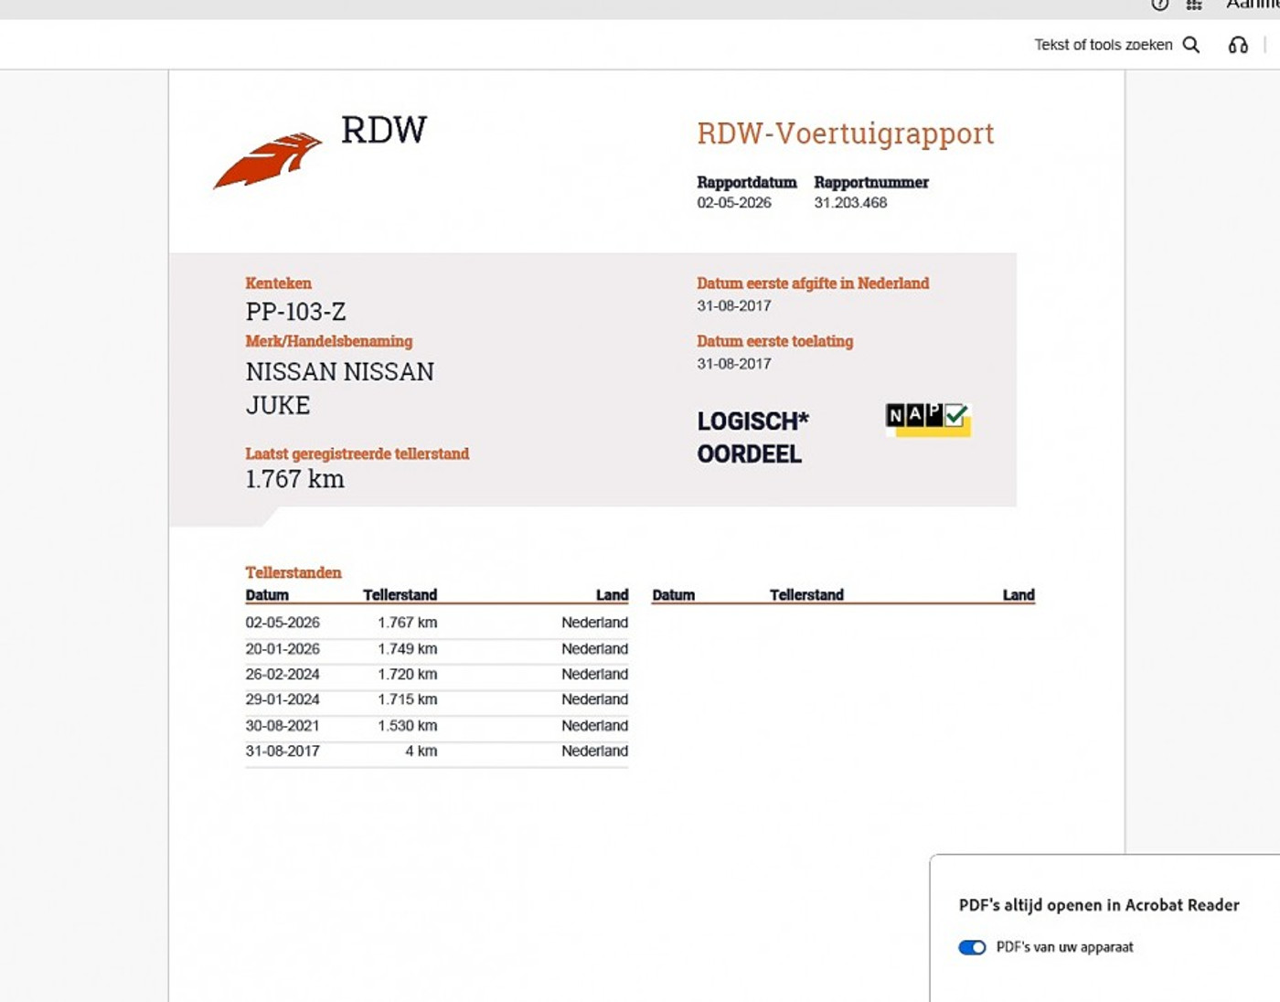This screenshot has width=1280, height=1002.
Task: Select the RDW-Voertuigrapport title
Action: (845, 133)
